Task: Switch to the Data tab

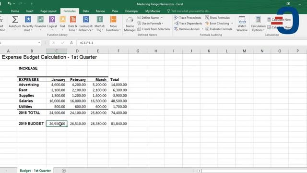Action: 85,11
